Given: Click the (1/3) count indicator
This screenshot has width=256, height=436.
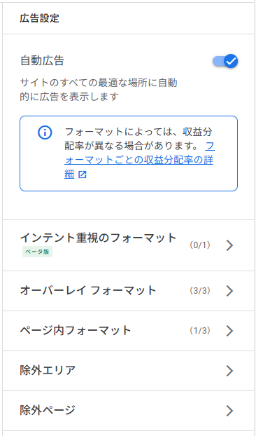Looking at the screenshot, I should (x=200, y=331).
